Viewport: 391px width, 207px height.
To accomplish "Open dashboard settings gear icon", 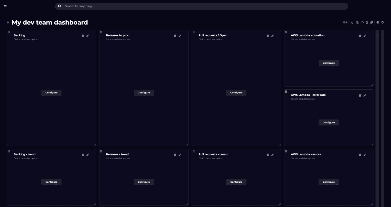I will pos(382,22).
